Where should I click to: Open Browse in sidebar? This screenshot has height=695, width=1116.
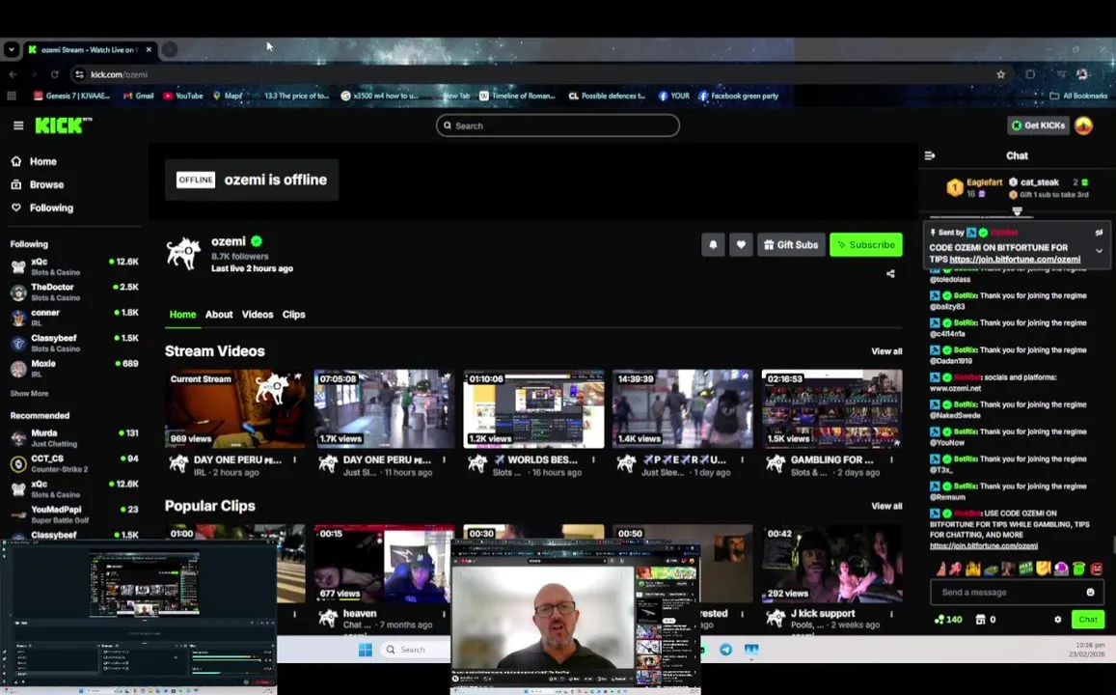(46, 184)
